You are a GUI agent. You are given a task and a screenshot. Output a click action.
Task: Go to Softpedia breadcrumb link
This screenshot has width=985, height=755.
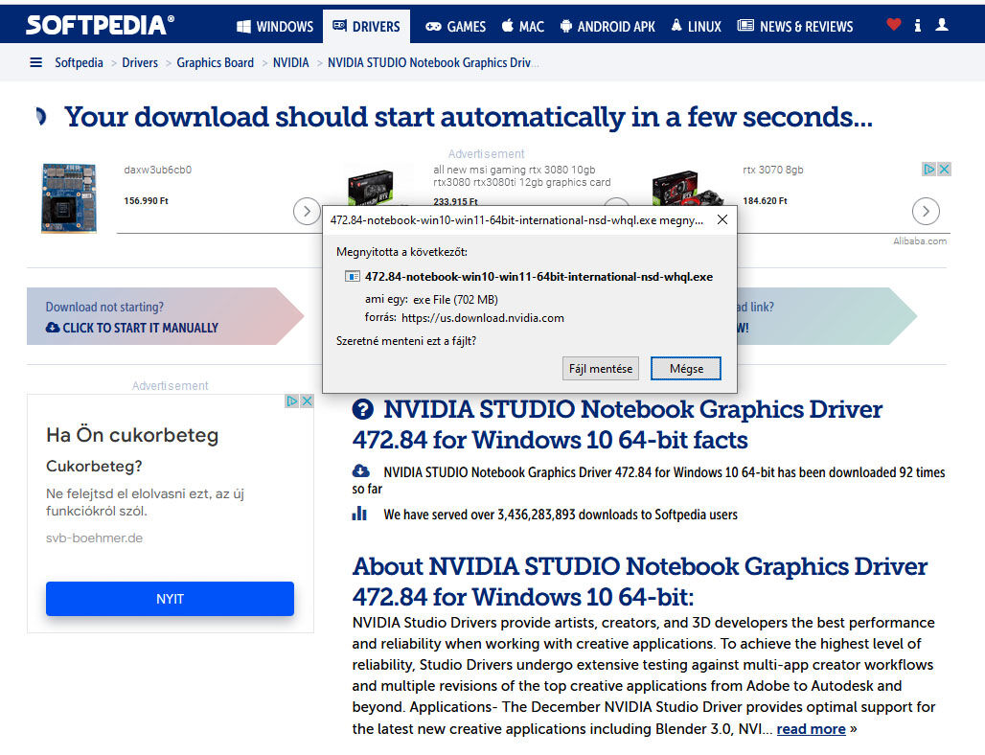click(79, 62)
